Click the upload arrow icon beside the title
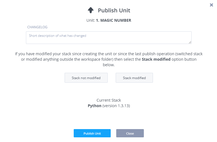Viewport: 217px width, 142px height. (x=91, y=10)
